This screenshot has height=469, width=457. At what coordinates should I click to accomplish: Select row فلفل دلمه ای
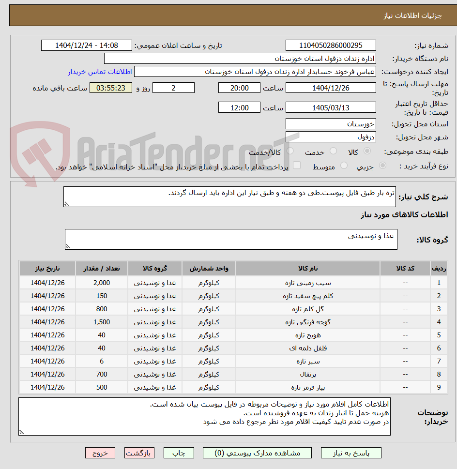click(233, 348)
